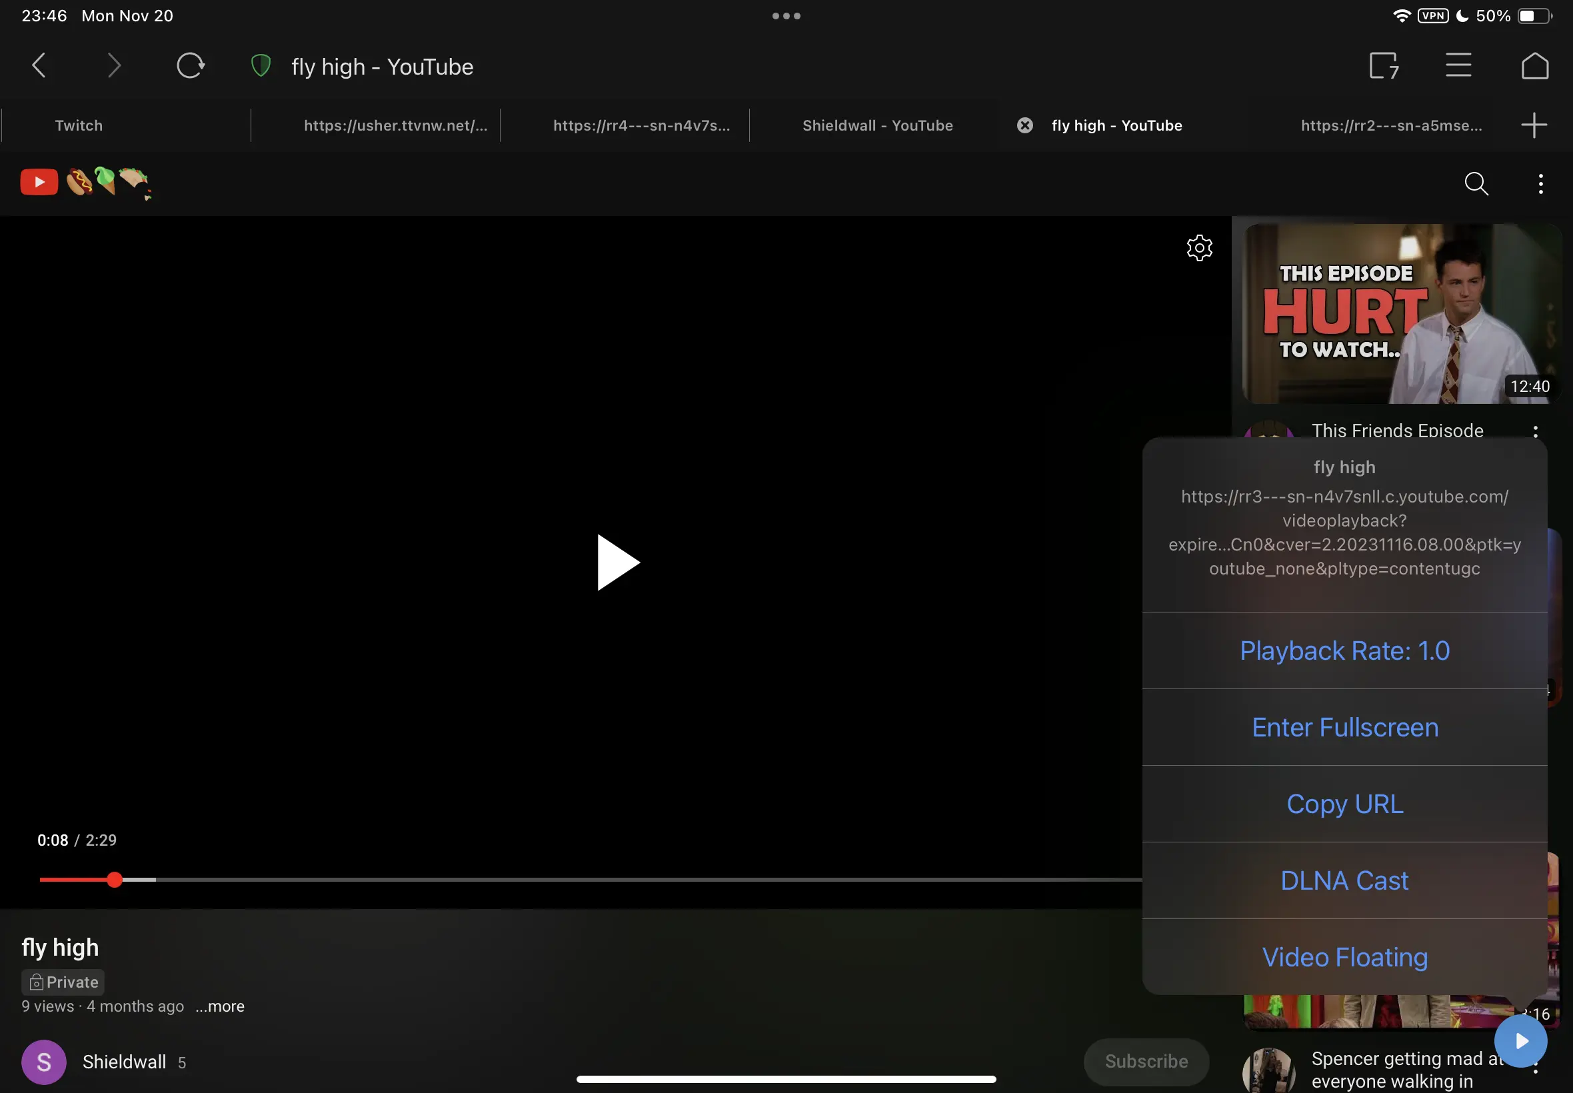Choose Playback Rate: 1.0 option

click(1344, 650)
